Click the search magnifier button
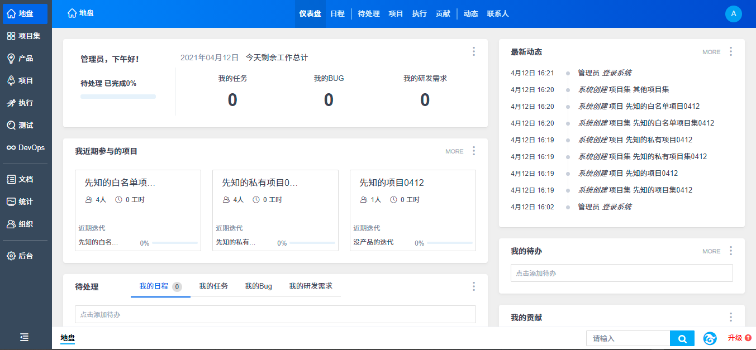The image size is (756, 350). [x=682, y=338]
